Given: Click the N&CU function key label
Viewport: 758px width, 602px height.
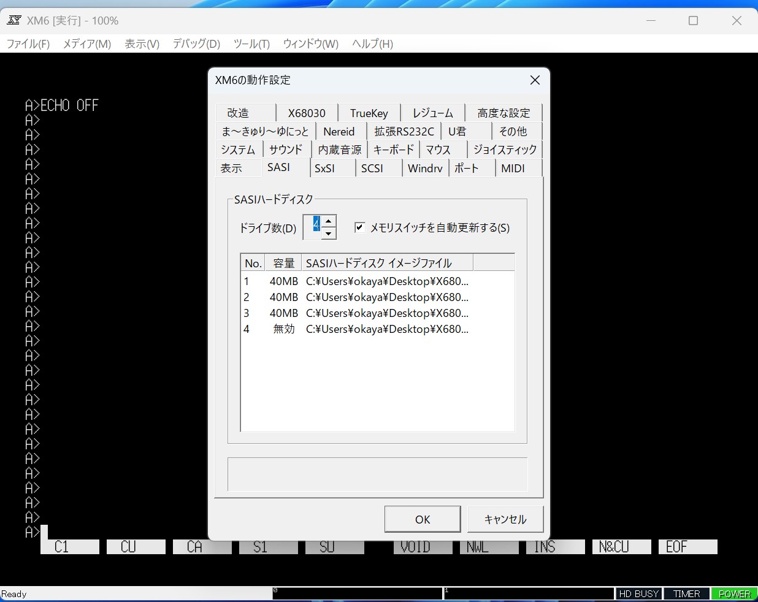Looking at the screenshot, I should [622, 547].
